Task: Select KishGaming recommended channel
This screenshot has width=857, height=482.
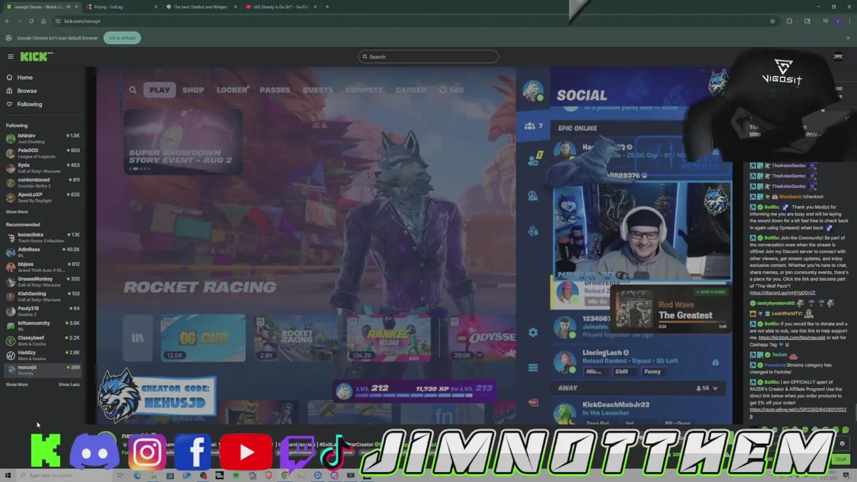Action: [43, 297]
